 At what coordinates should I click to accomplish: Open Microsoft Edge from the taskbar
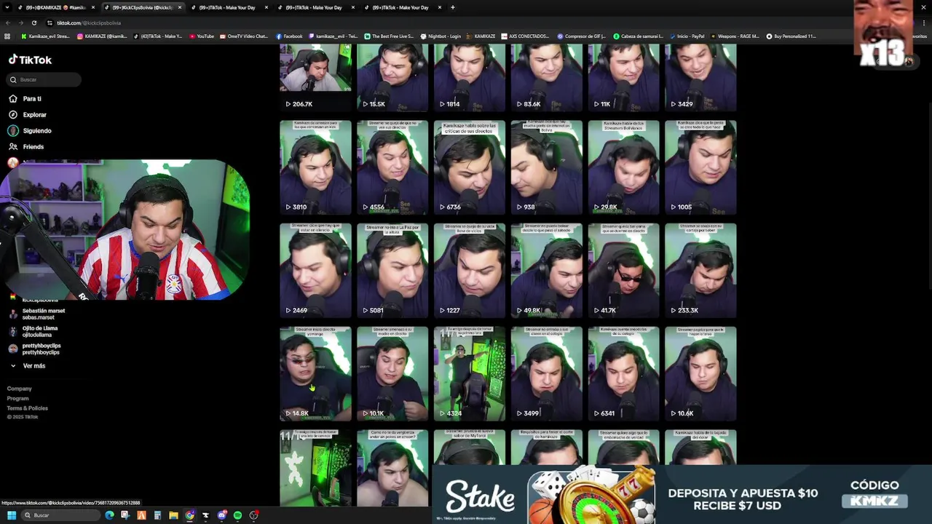[109, 515]
